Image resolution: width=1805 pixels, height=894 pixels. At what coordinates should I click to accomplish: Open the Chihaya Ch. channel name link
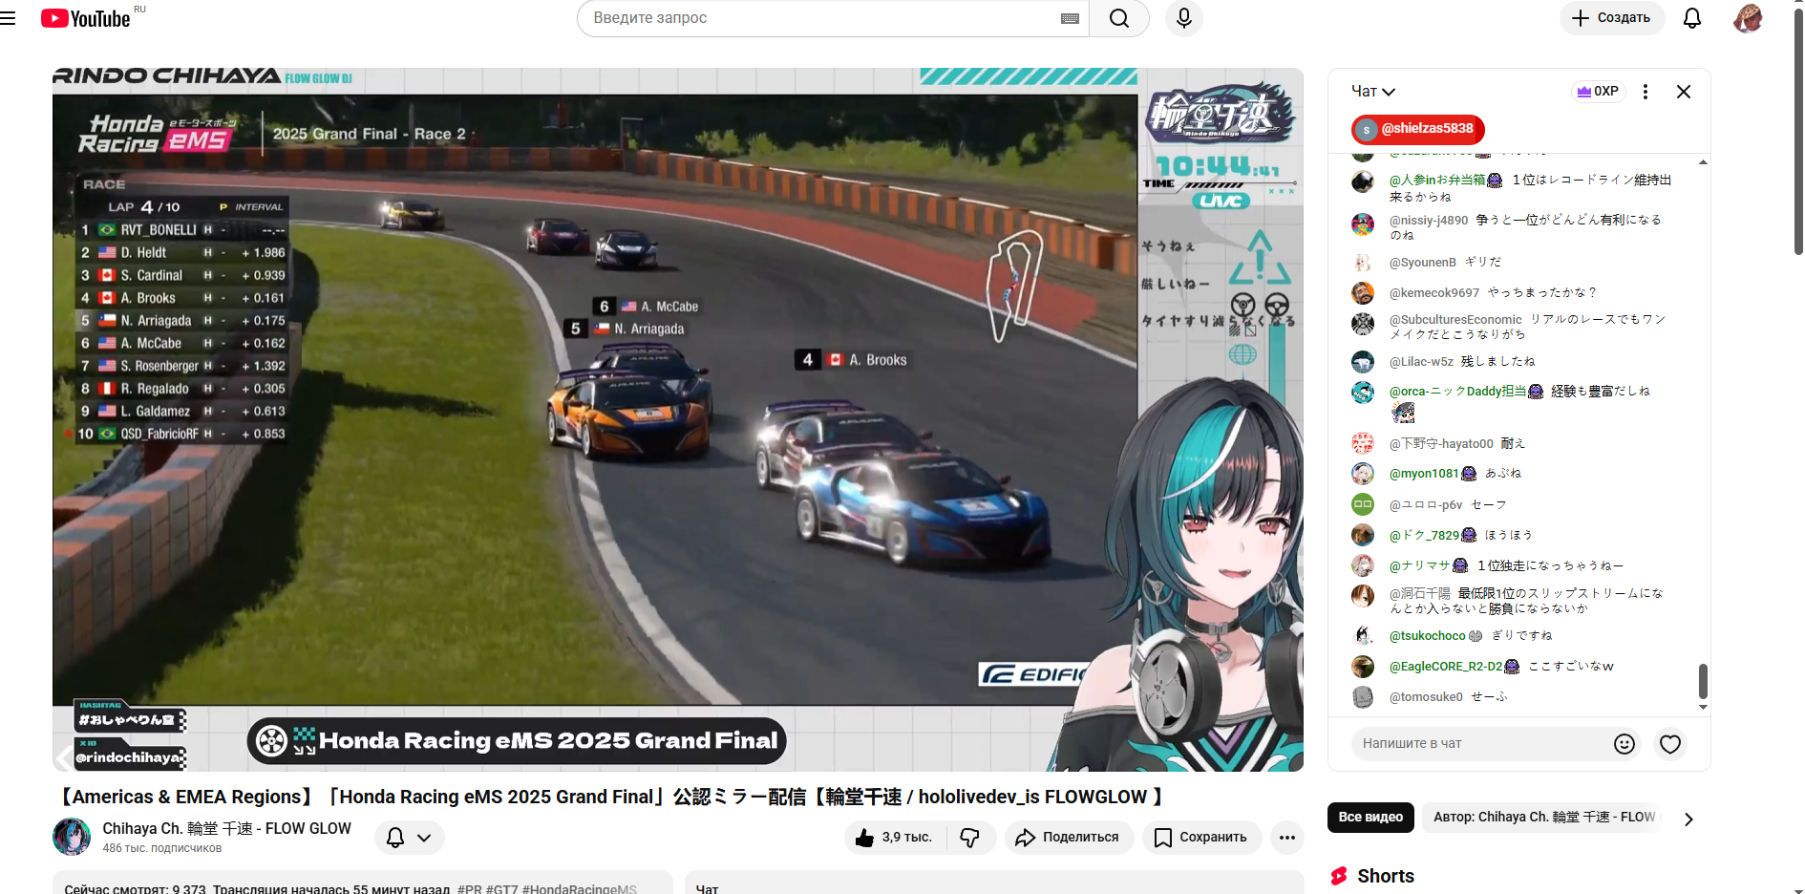point(227,828)
